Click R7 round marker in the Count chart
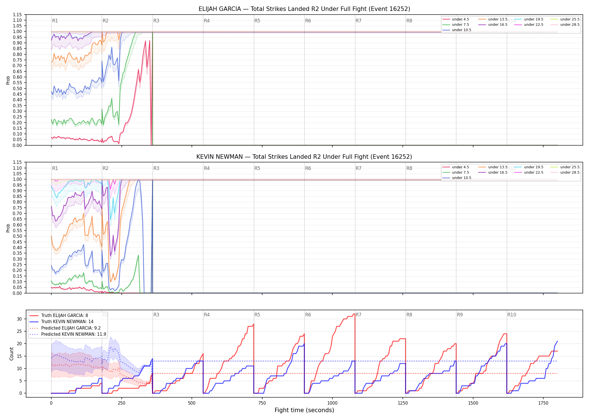The width and height of the screenshot is (589, 420). (358, 315)
